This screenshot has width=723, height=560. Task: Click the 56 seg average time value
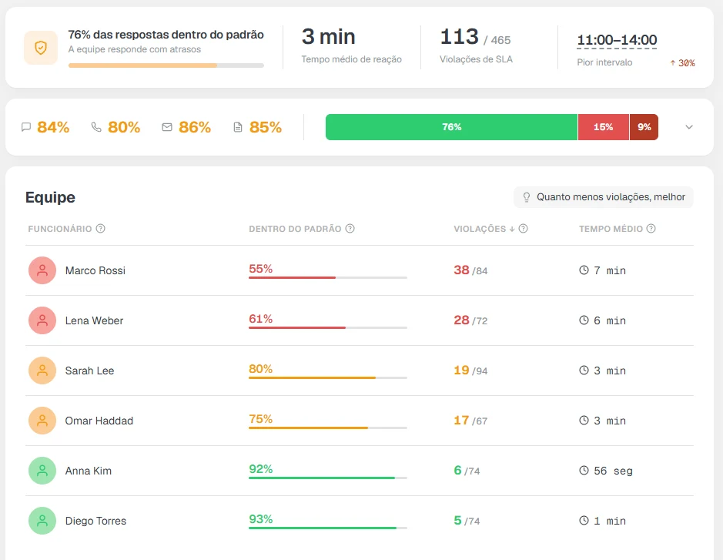tap(613, 471)
